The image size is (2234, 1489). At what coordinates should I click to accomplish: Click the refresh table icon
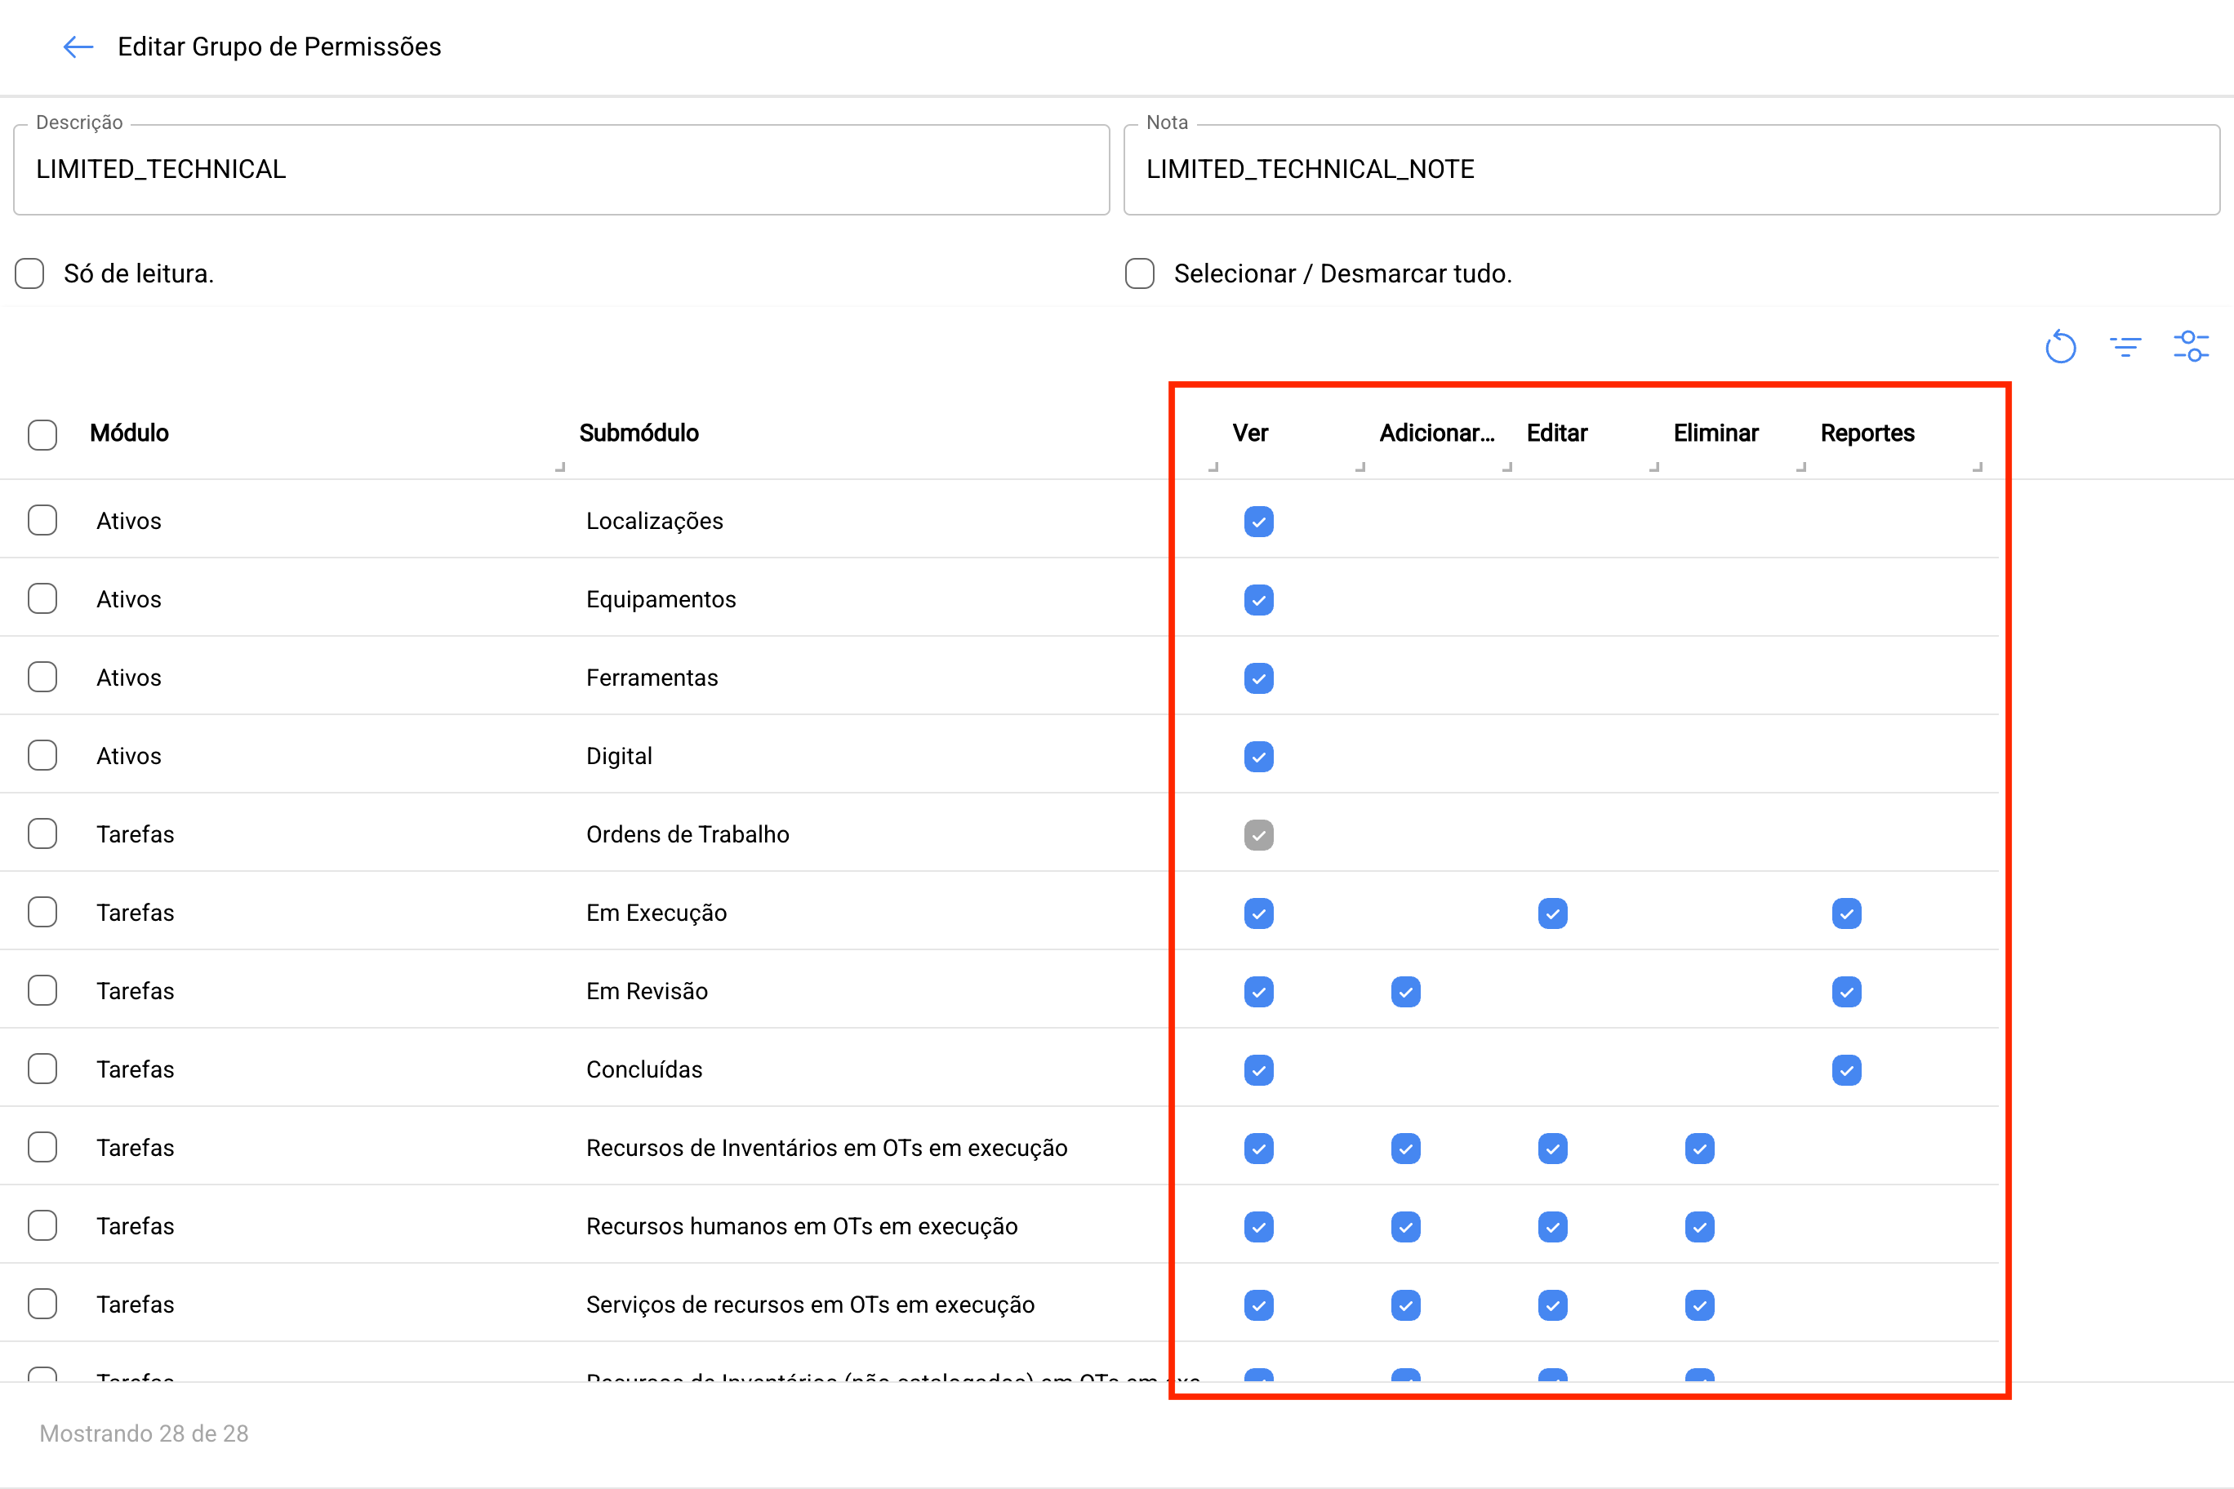(2060, 347)
